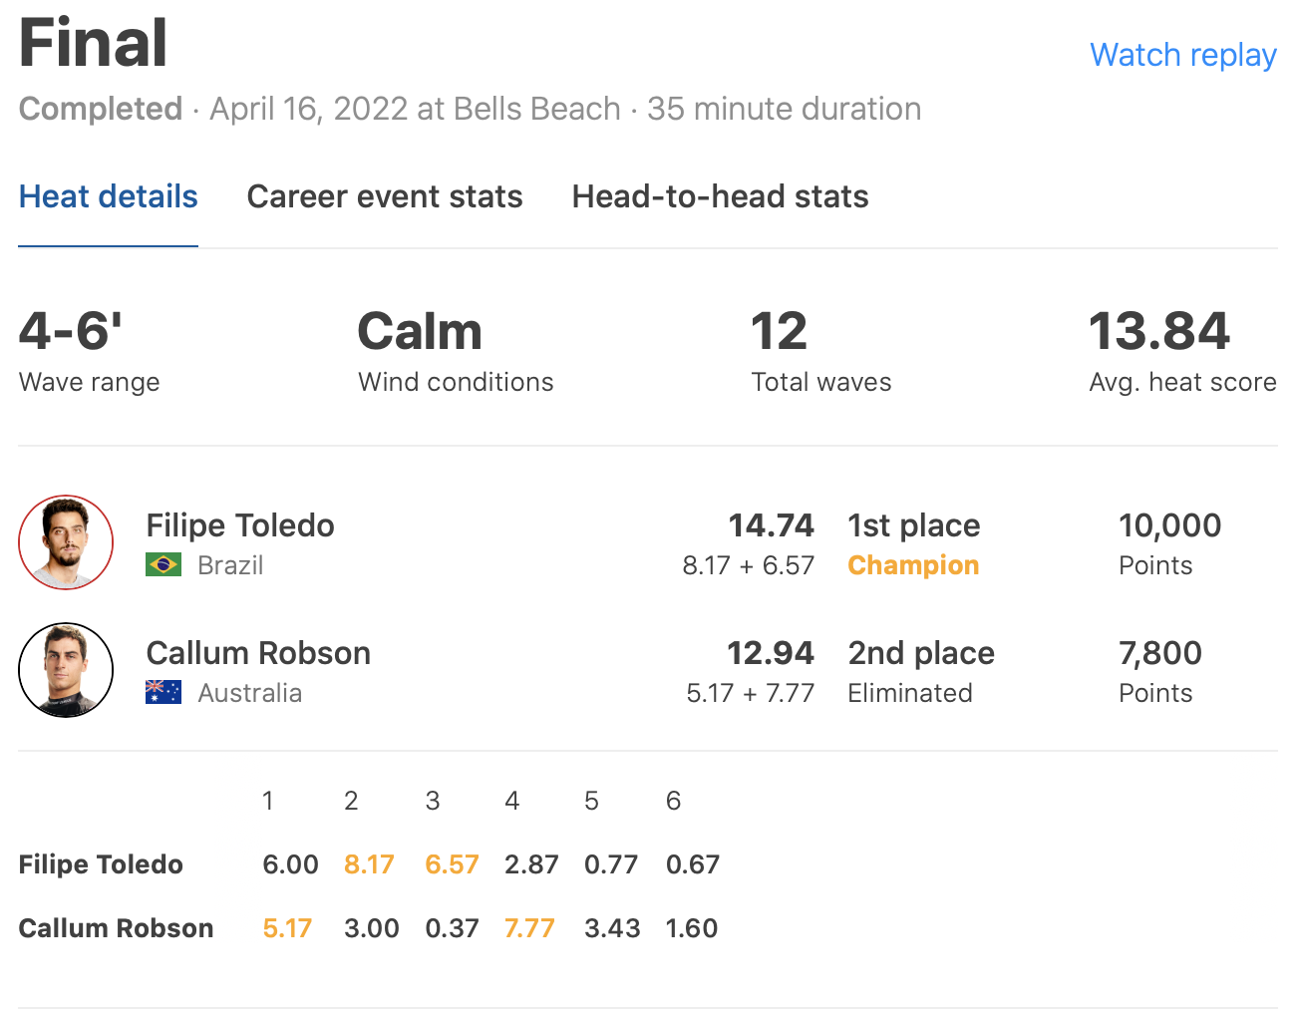This screenshot has height=1023, width=1300.
Task: Click the Watch replay link
Action: [x=1182, y=55]
